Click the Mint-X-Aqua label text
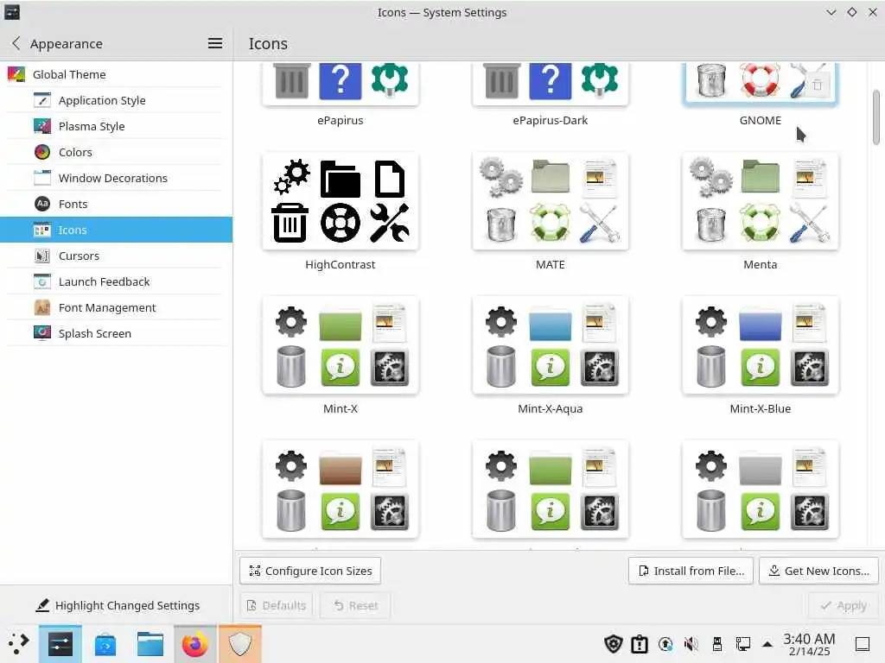This screenshot has height=663, width=885. click(551, 408)
